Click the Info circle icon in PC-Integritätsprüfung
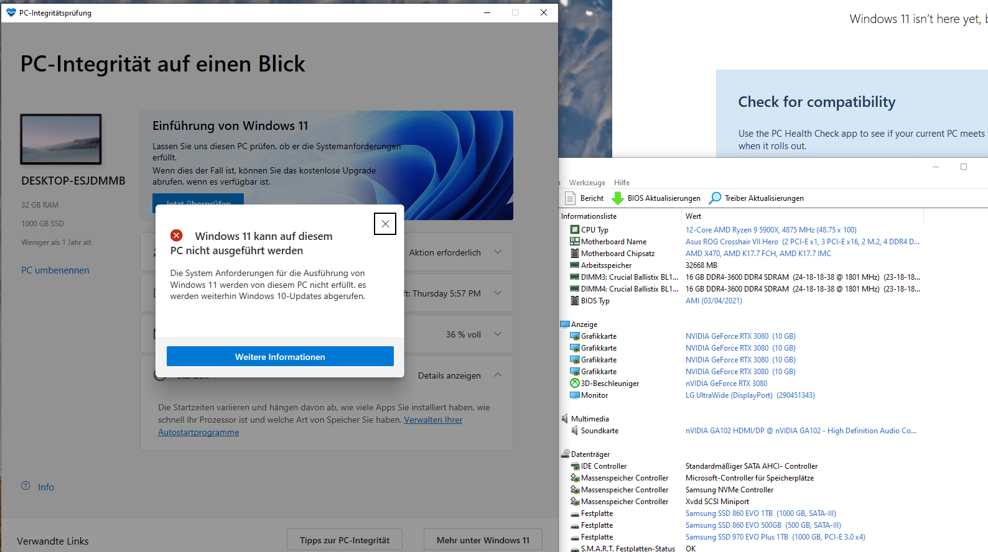Viewport: 988px width, 552px height. [x=26, y=485]
